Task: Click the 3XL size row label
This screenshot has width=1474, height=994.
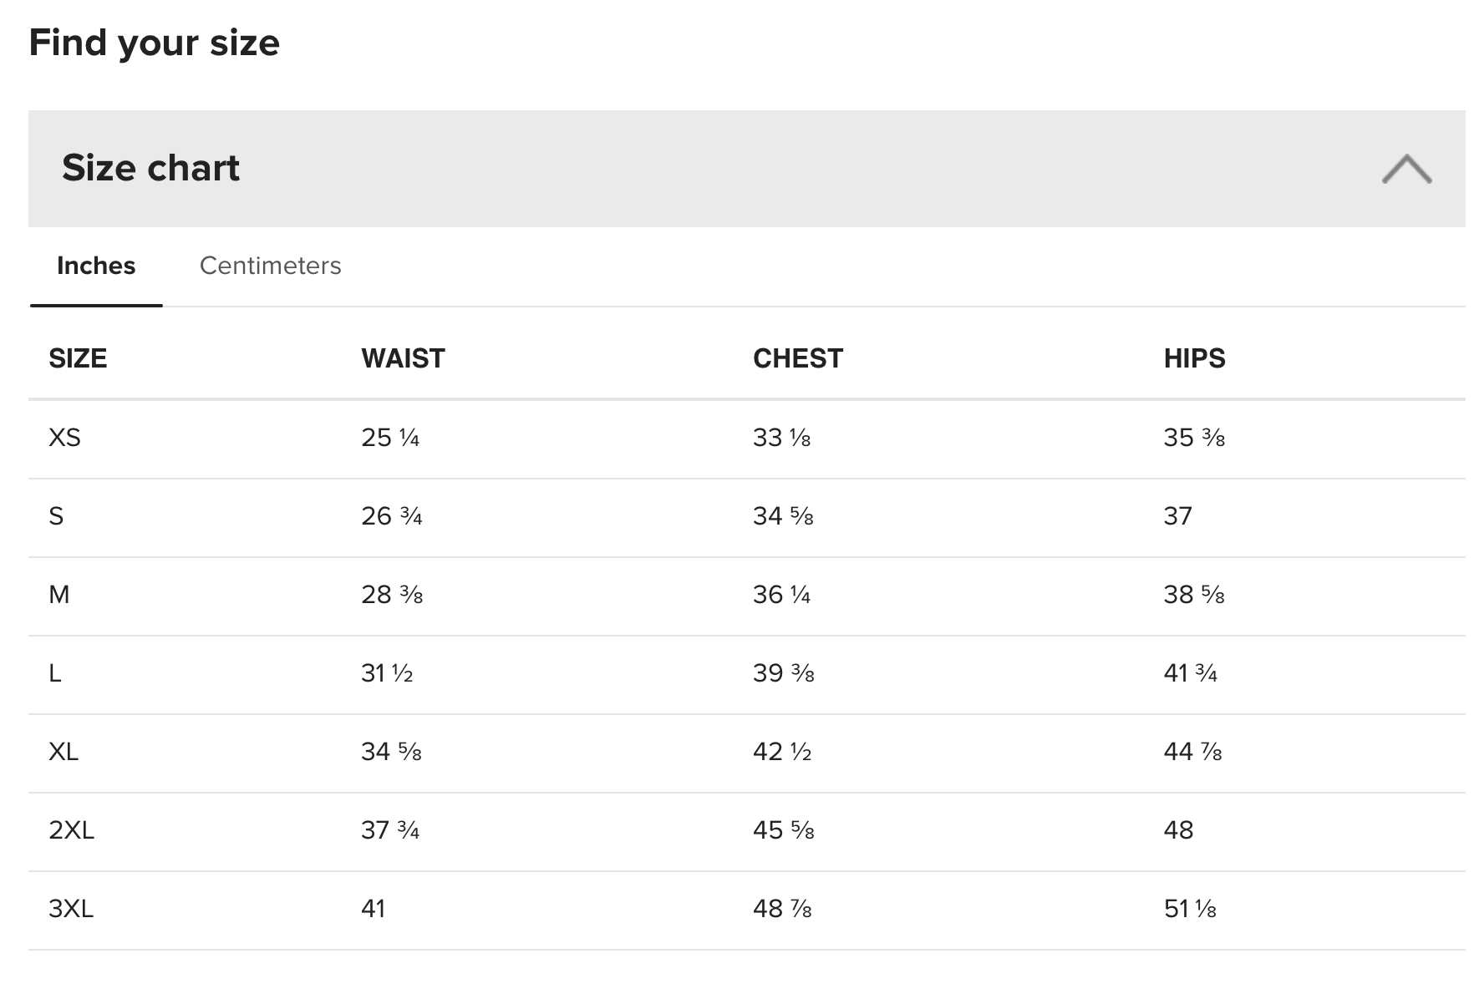Action: coord(71,909)
